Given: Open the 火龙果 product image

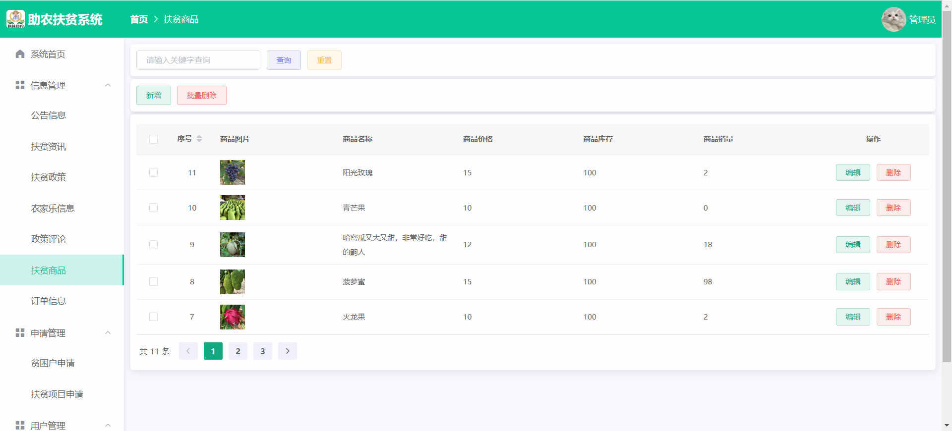Looking at the screenshot, I should [233, 317].
